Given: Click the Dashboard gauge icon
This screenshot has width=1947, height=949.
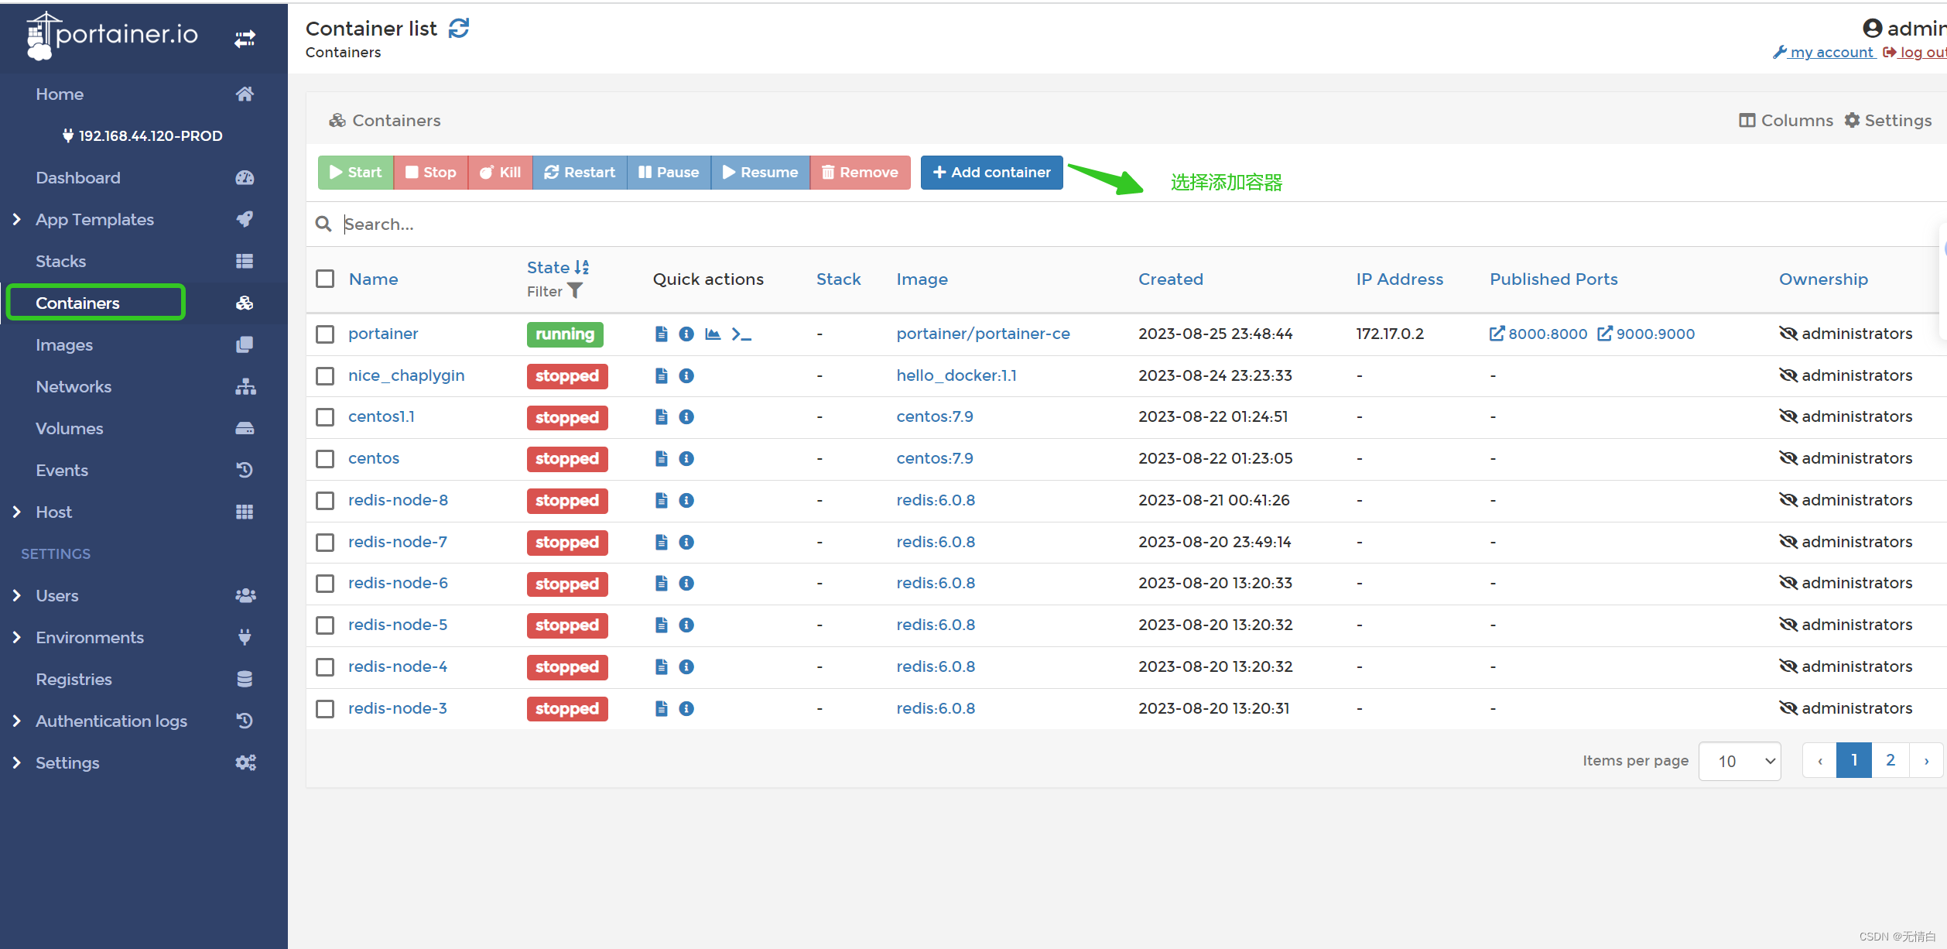Looking at the screenshot, I should pos(245,177).
